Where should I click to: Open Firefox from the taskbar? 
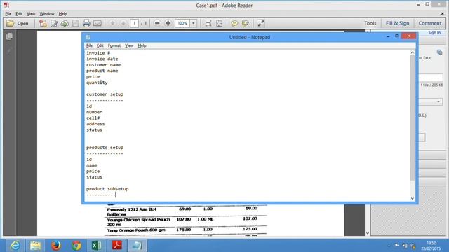56,246
